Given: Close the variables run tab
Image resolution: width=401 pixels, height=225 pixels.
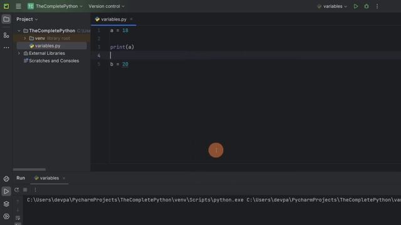Looking at the screenshot, I should pos(64,178).
